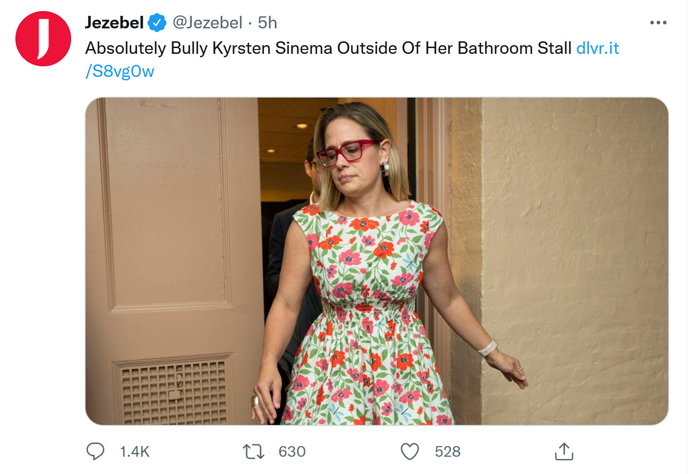
Task: Open the Jezebel profile avatar
Action: pyautogui.click(x=43, y=39)
